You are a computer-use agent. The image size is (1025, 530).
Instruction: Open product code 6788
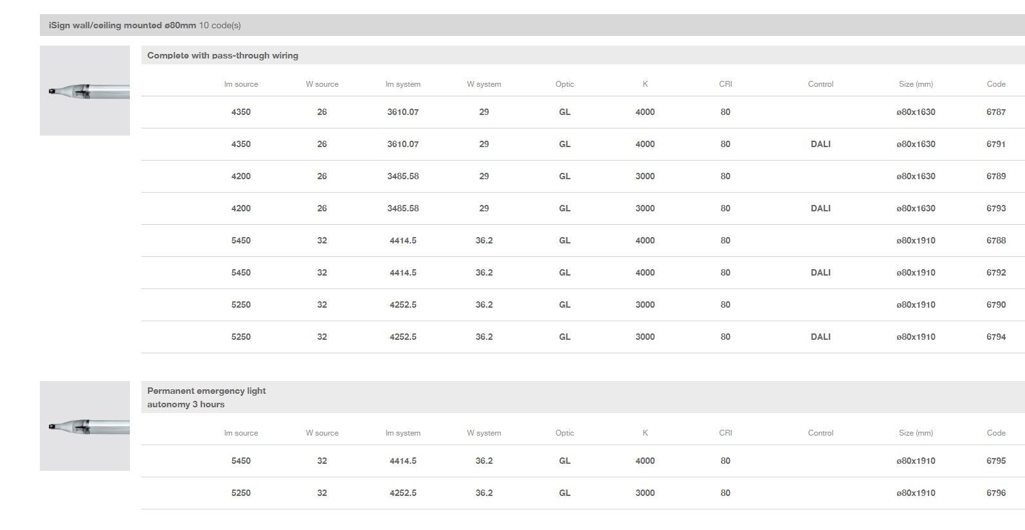tap(995, 240)
